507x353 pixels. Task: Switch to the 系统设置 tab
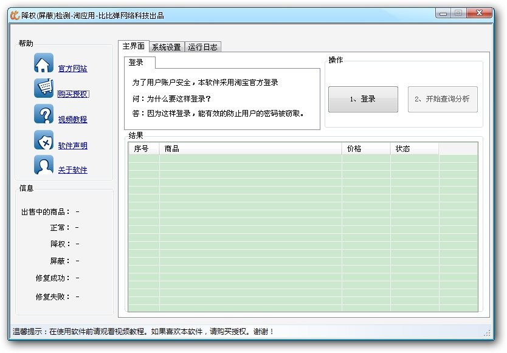(x=167, y=47)
